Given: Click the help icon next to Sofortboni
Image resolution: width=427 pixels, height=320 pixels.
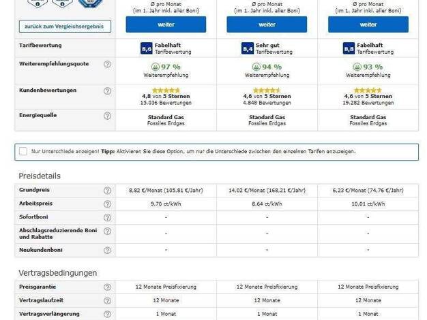Looking at the screenshot, I should (x=107, y=217).
